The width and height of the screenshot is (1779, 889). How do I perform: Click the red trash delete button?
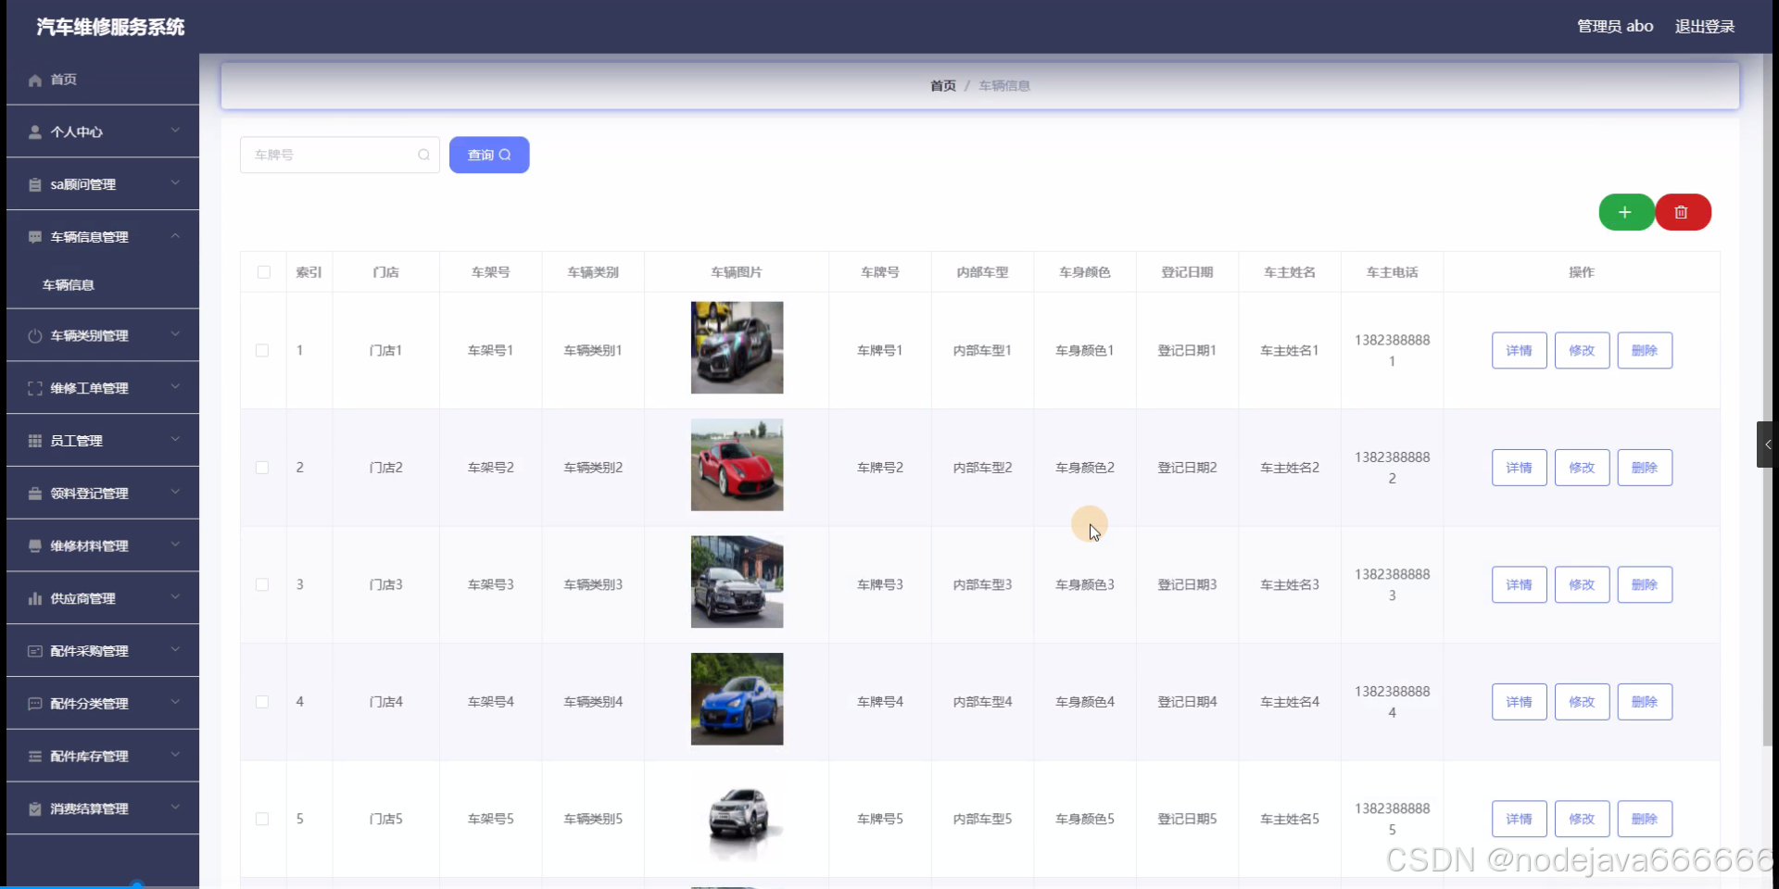tap(1683, 212)
